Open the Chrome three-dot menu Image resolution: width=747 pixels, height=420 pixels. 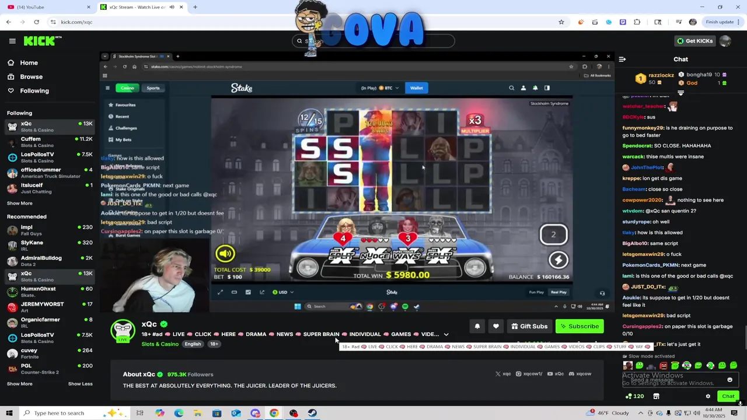(x=739, y=22)
